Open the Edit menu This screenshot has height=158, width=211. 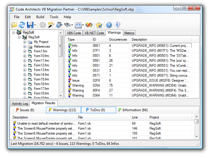(28, 17)
